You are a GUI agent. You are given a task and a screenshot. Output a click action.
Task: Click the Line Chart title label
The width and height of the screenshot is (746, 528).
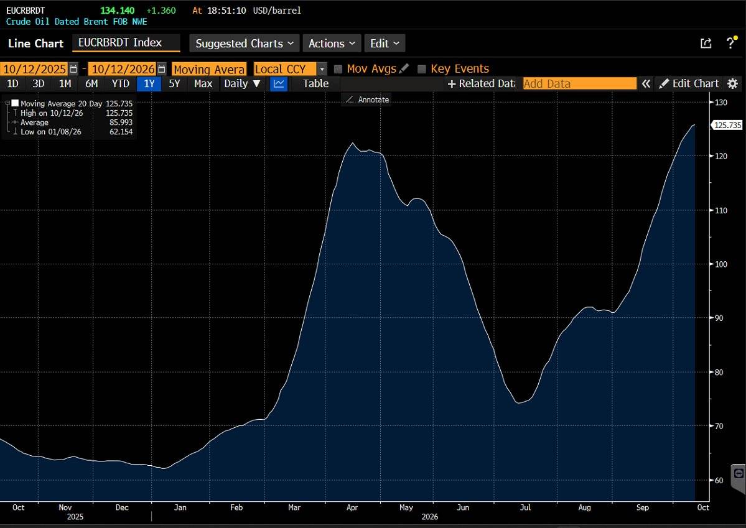[x=35, y=44]
